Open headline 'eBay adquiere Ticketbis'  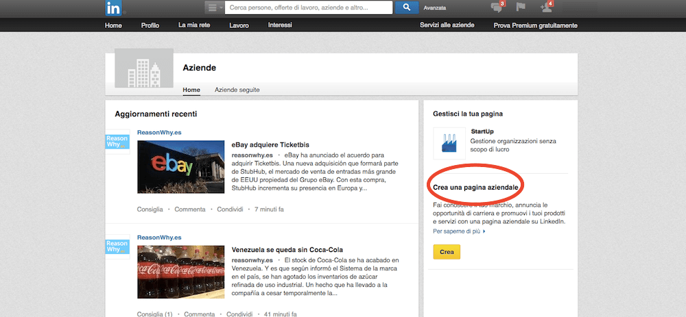(270, 144)
